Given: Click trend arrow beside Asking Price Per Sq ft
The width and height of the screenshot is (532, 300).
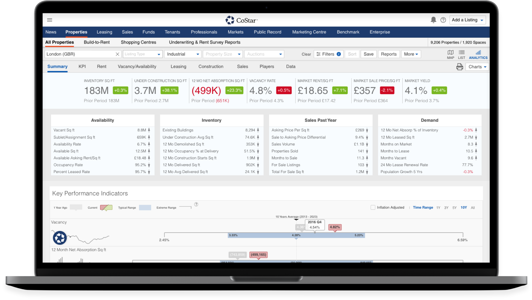Looking at the screenshot, I should [367, 130].
